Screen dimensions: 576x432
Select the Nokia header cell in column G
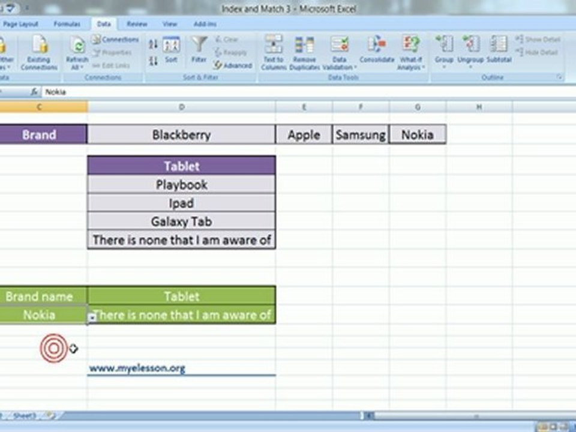click(418, 134)
